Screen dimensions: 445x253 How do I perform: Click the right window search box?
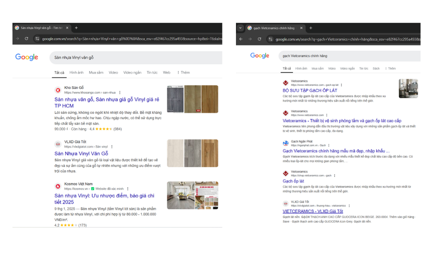click(x=349, y=56)
